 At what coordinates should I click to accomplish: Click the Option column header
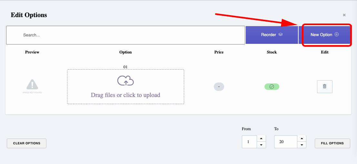pyautogui.click(x=125, y=52)
